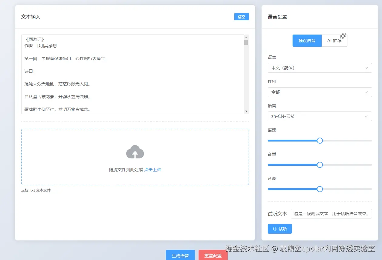This screenshot has height=260, width=382.
Task: Click the line 第一回 灵根育孕源流出
Action: tap(65, 58)
